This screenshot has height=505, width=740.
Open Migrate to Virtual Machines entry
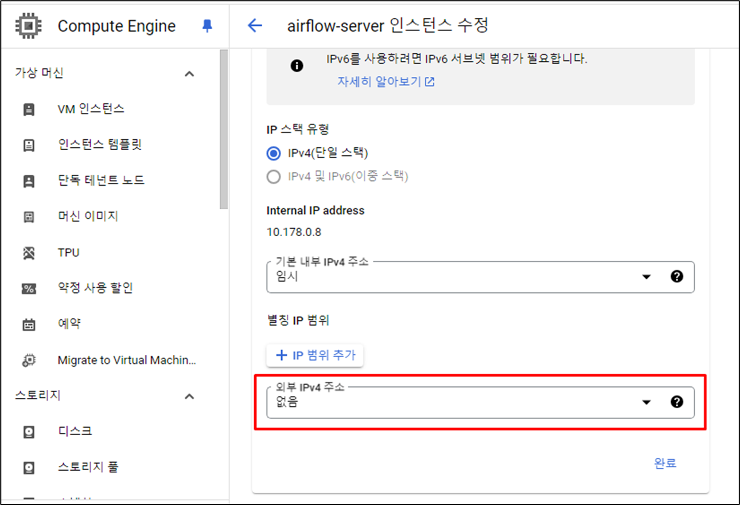[127, 361]
